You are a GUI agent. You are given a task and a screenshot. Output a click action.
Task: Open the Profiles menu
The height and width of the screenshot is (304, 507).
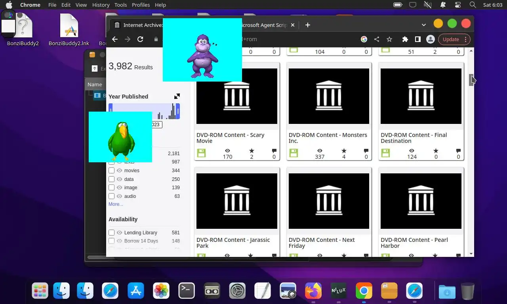141,5
